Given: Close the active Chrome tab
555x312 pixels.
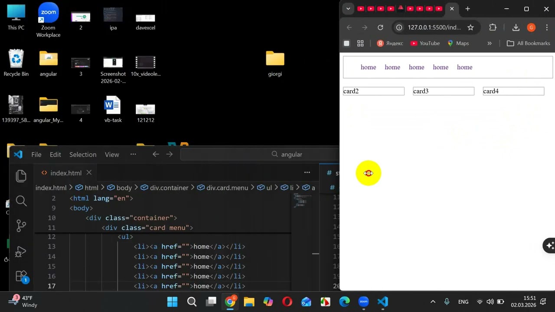Looking at the screenshot, I should [452, 9].
